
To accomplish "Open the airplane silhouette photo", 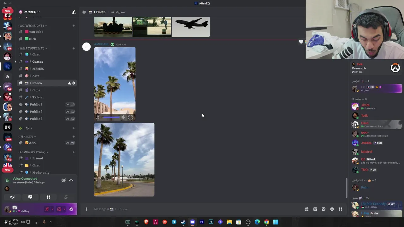I will tap(191, 27).
